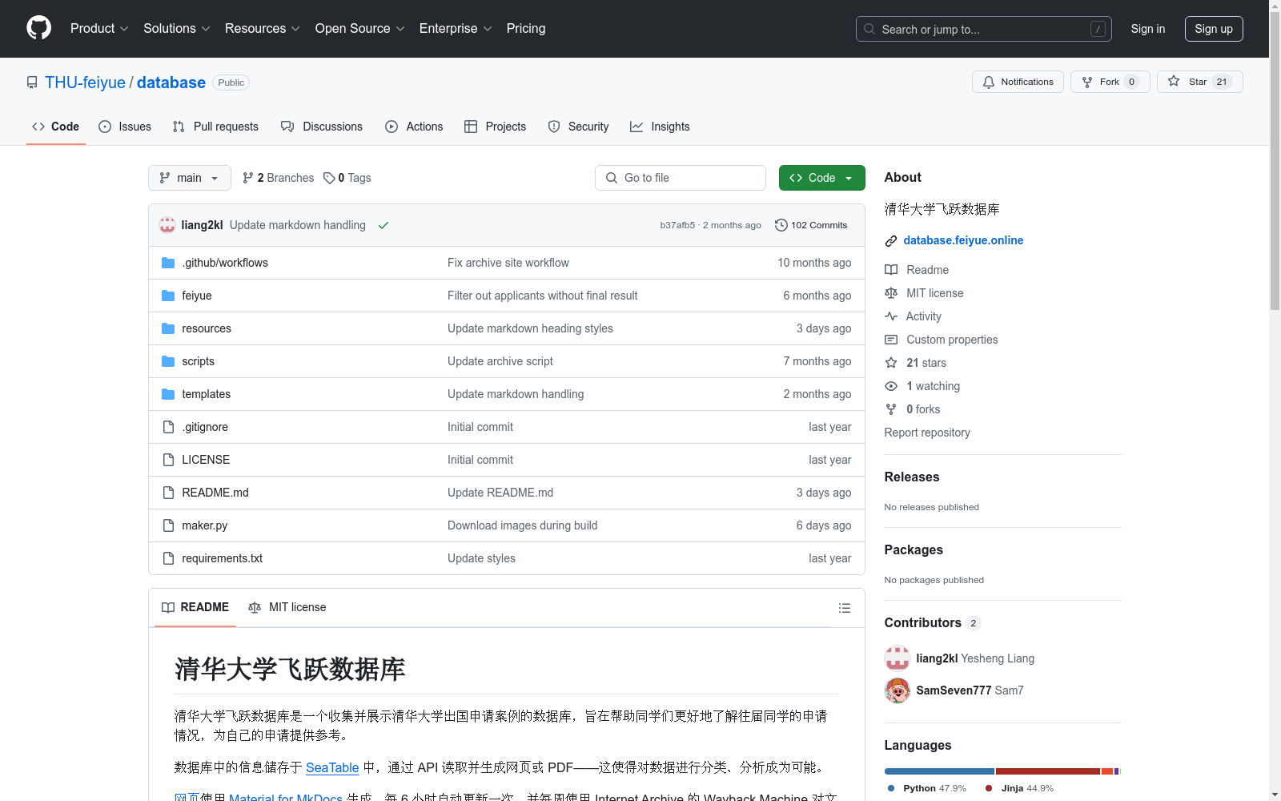This screenshot has height=801, width=1281.
Task: Expand the Enterprise menu
Action: click(456, 28)
